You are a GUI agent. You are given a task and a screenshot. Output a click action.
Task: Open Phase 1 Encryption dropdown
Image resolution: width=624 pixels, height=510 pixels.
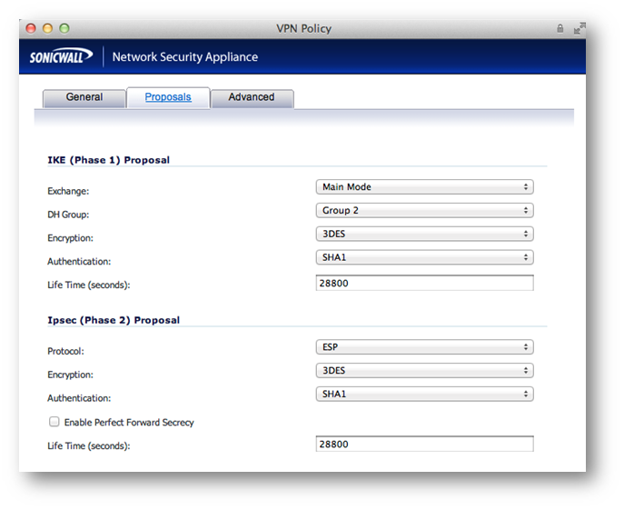click(424, 235)
